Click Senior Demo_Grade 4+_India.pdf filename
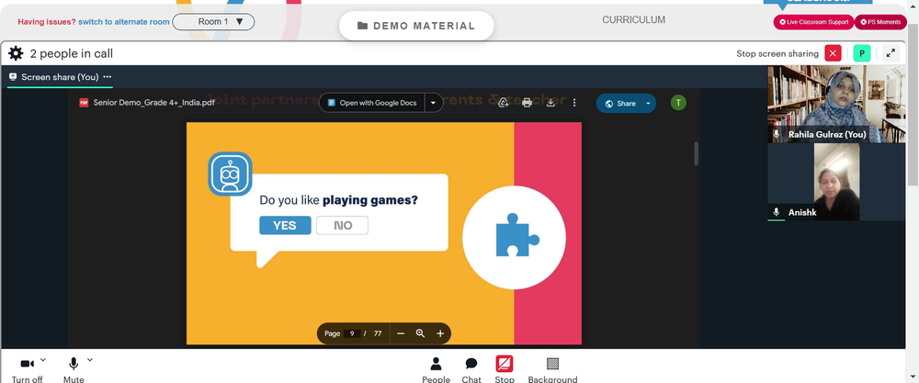919x383 pixels. 154,103
